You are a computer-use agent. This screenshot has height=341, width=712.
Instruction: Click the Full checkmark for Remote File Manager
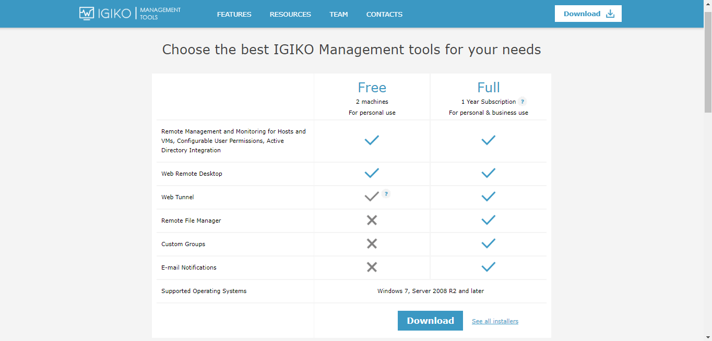(x=488, y=220)
